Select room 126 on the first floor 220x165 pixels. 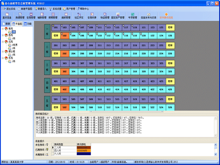[170, 36]
